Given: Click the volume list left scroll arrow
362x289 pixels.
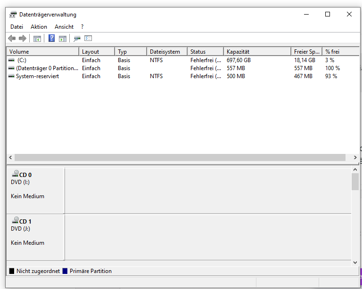Looking at the screenshot, I should (x=10, y=157).
